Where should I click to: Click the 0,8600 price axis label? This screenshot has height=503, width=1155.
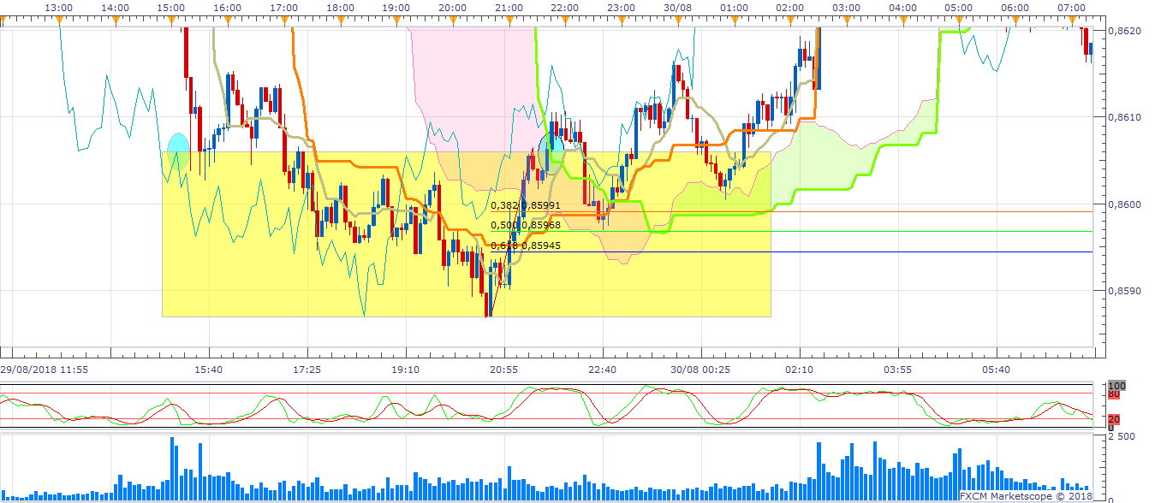(1123, 204)
